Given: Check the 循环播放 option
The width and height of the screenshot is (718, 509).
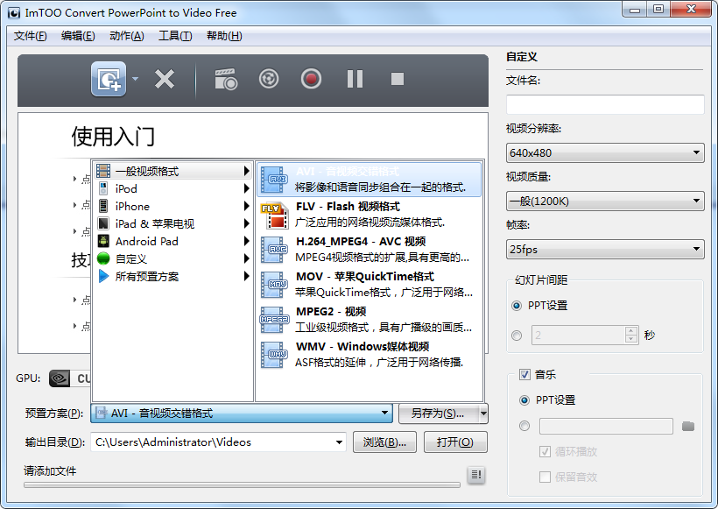Looking at the screenshot, I should (x=544, y=451).
